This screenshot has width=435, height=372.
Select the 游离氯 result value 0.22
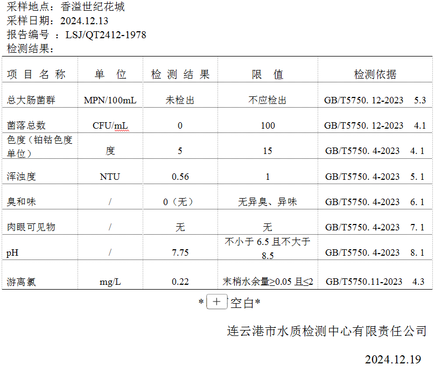point(180,282)
